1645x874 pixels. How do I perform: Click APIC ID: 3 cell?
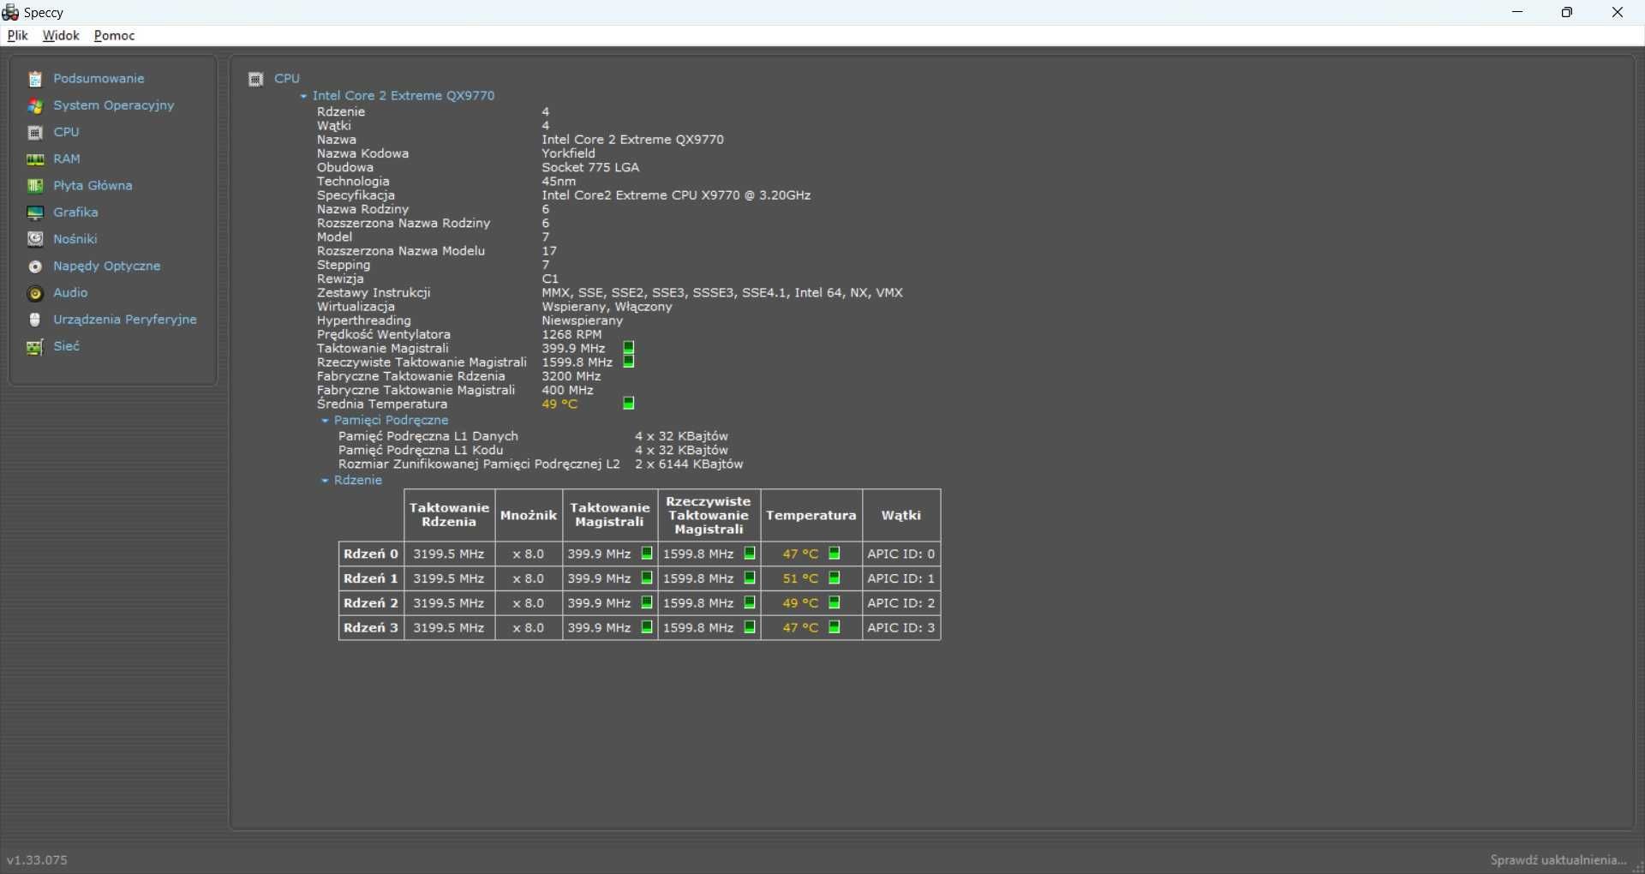pyautogui.click(x=901, y=628)
